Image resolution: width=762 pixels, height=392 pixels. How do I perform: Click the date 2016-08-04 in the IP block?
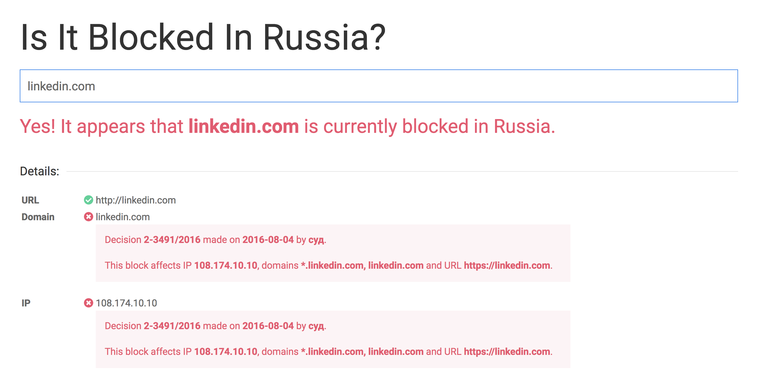[x=268, y=326]
